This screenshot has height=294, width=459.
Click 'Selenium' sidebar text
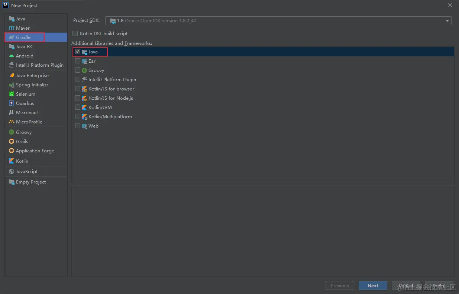click(26, 94)
